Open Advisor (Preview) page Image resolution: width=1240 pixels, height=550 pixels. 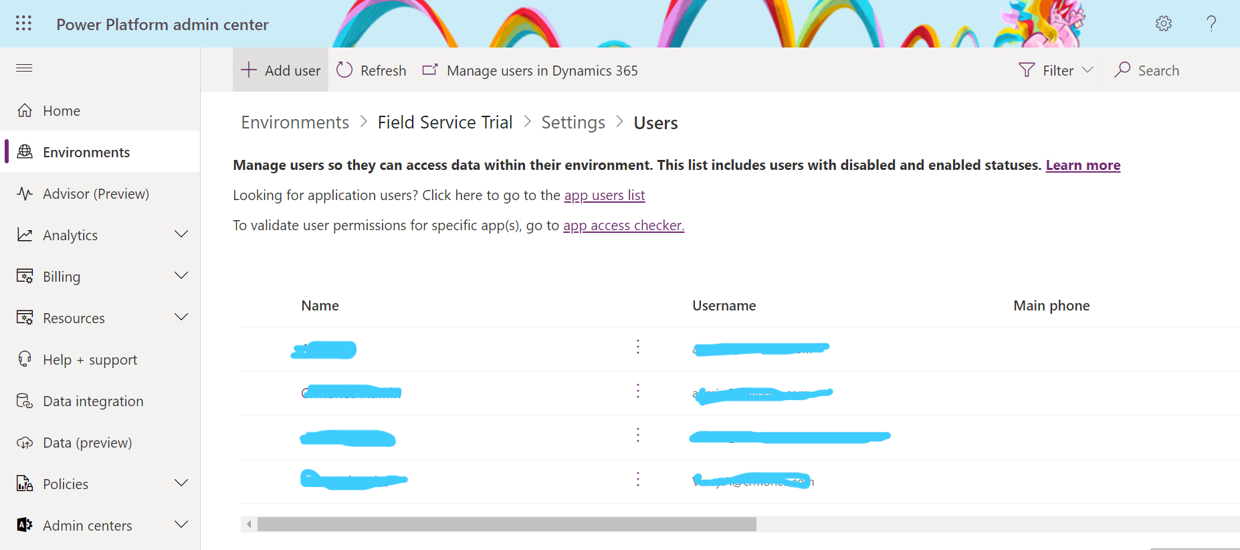(100, 193)
